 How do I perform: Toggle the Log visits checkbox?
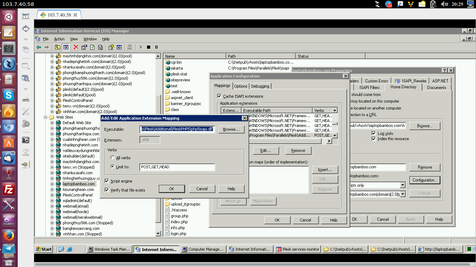click(374, 133)
